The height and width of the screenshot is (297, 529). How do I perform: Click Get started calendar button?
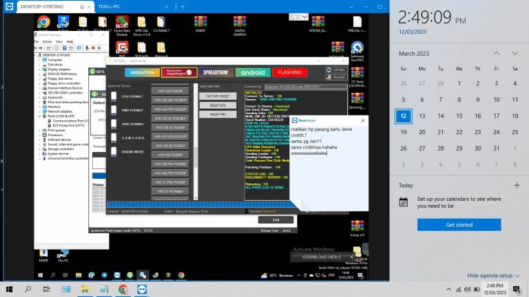coord(459,225)
